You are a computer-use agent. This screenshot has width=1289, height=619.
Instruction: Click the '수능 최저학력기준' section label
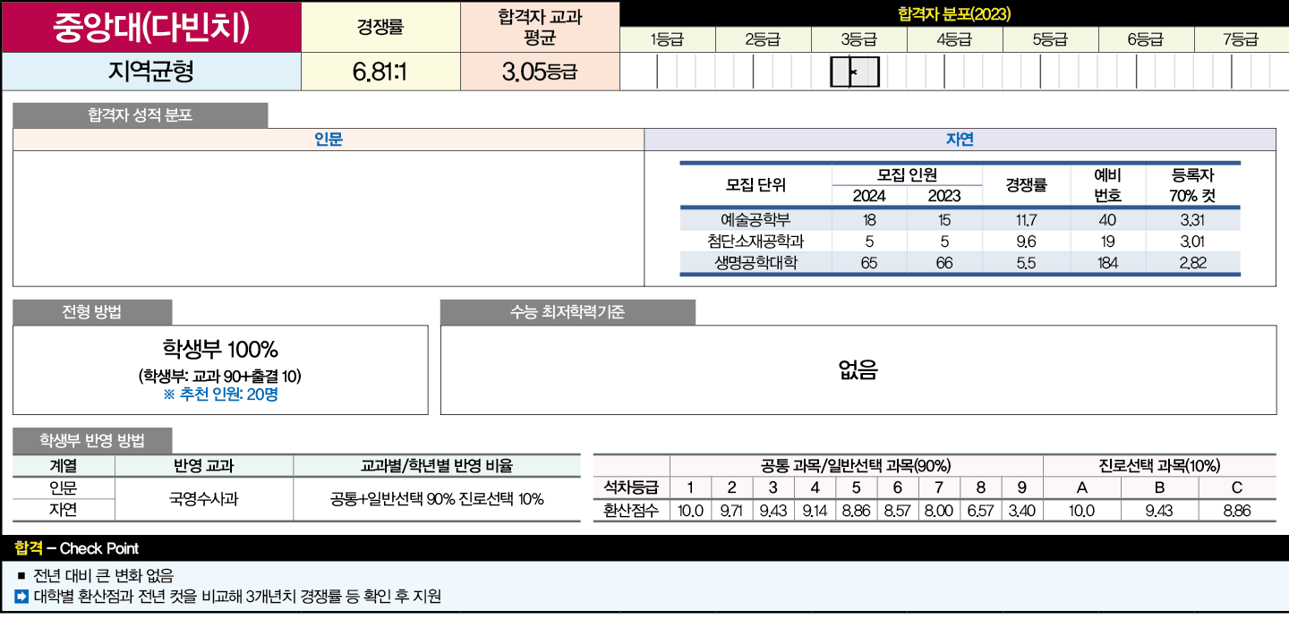tap(568, 312)
